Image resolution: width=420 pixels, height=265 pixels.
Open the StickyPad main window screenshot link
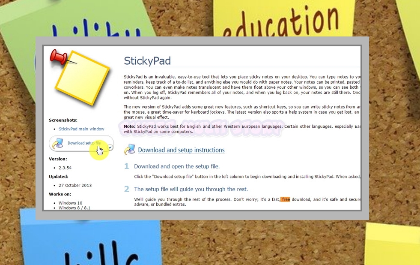click(81, 129)
